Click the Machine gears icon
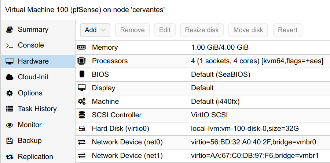The height and width of the screenshot is (163, 330). pyautogui.click(x=82, y=101)
